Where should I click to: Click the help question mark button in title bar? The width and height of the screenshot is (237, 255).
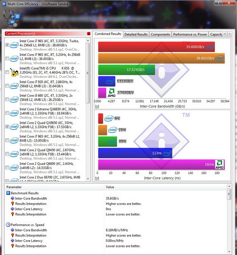coord(218,3)
